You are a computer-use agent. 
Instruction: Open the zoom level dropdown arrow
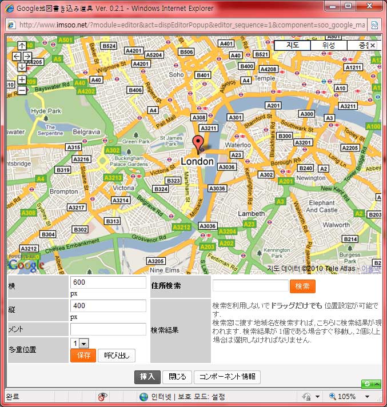point(367,397)
